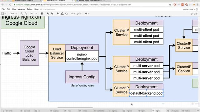200x112 pixels.
Task: Click the redo arrow icon
Action: (36, 13)
